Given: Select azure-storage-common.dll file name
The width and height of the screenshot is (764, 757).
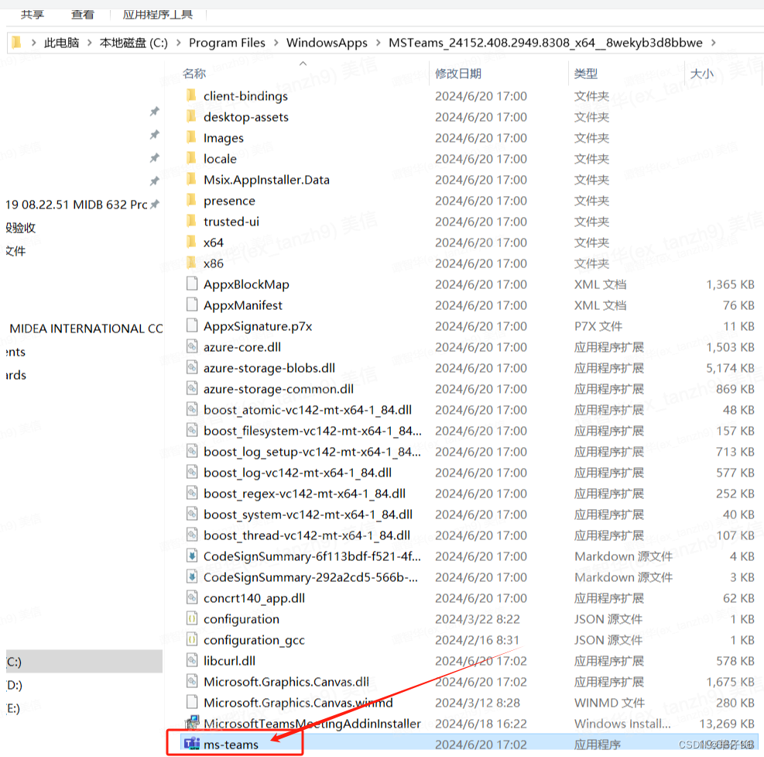Looking at the screenshot, I should [x=278, y=389].
